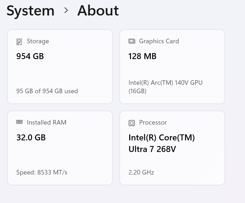This screenshot has width=245, height=203.
Task: Click the Speed: 8533 MT/s text
Action: pyautogui.click(x=42, y=172)
